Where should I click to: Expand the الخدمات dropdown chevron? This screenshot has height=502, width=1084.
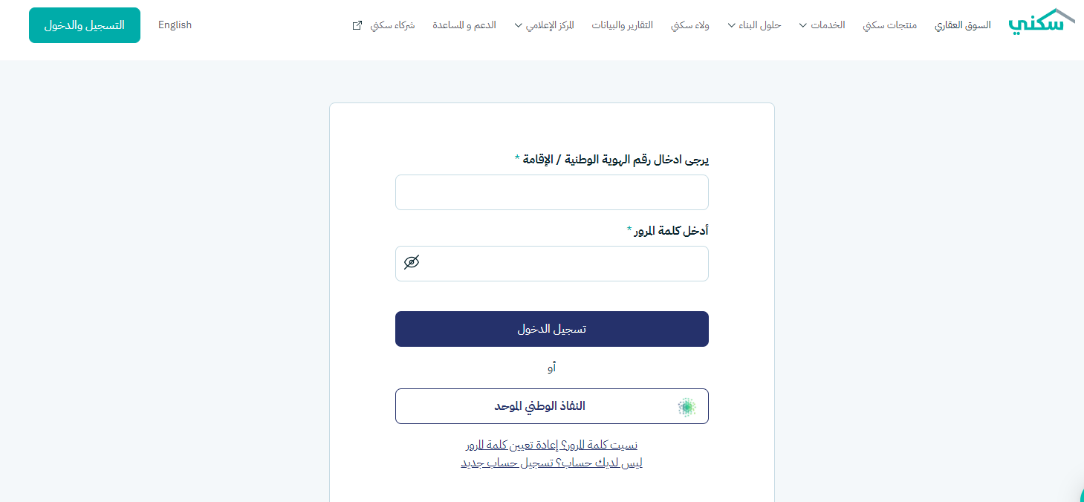803,25
